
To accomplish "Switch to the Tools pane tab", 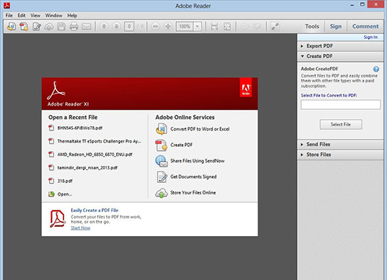I will tap(312, 26).
